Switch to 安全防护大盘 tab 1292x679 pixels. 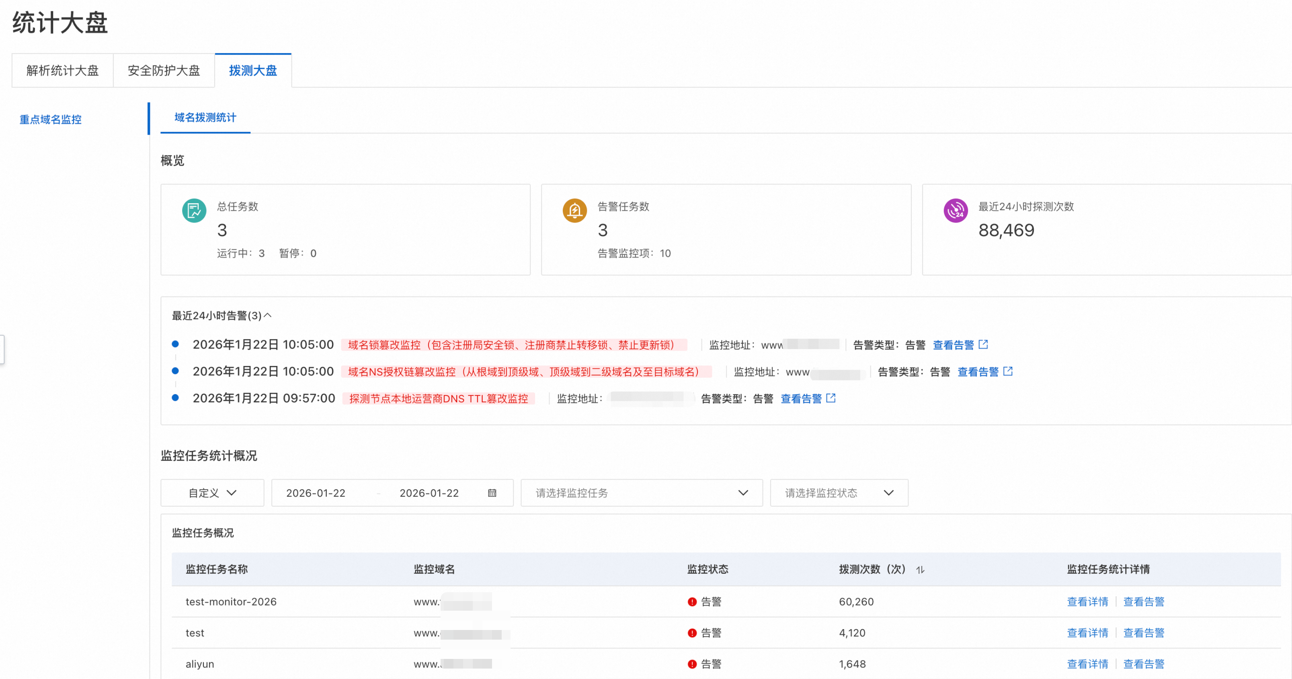pyautogui.click(x=164, y=71)
